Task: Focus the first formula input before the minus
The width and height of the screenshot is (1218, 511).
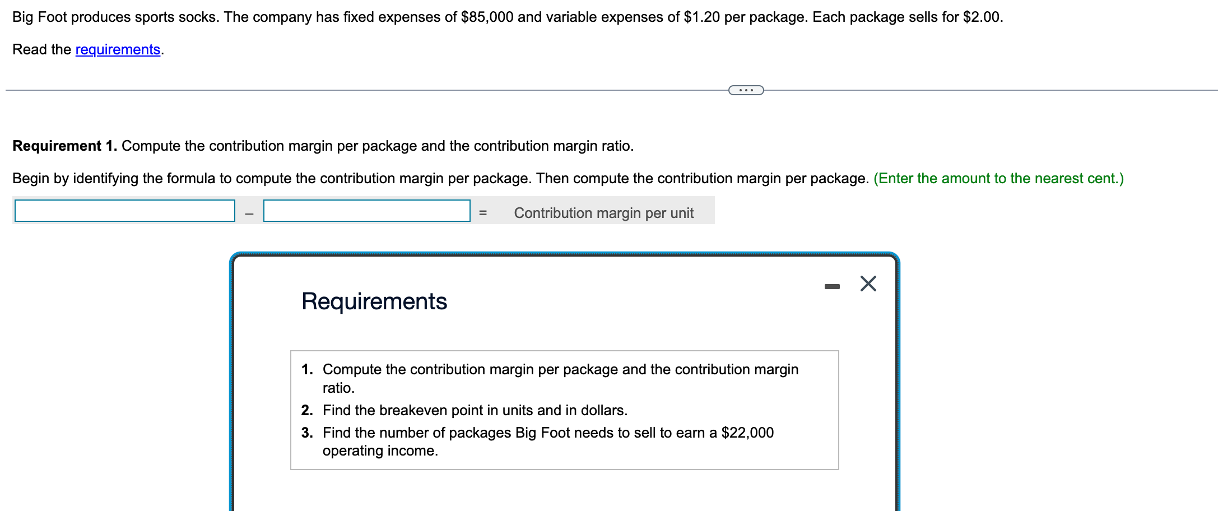Action: pyautogui.click(x=124, y=211)
